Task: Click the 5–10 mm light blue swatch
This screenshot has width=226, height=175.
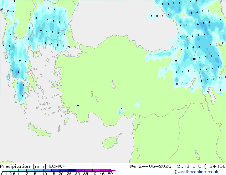Action: (x=39, y=170)
